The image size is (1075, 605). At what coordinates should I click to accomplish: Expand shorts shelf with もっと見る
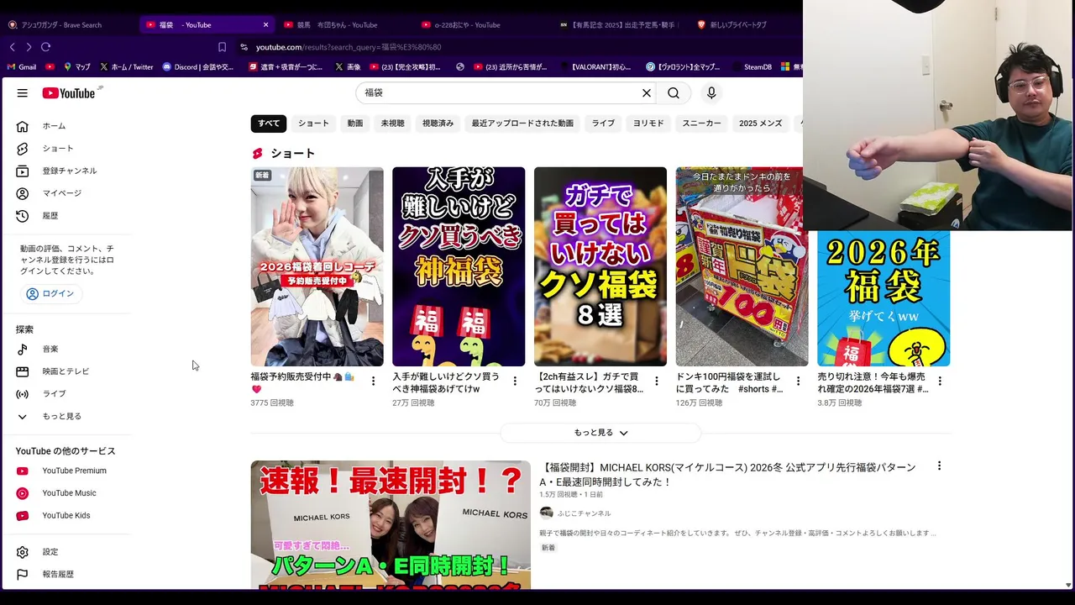pyautogui.click(x=600, y=433)
